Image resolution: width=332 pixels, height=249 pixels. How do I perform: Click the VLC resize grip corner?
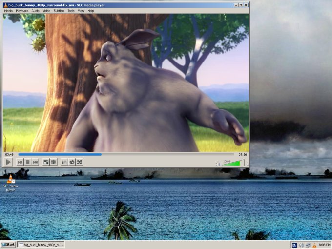pyautogui.click(x=247, y=165)
